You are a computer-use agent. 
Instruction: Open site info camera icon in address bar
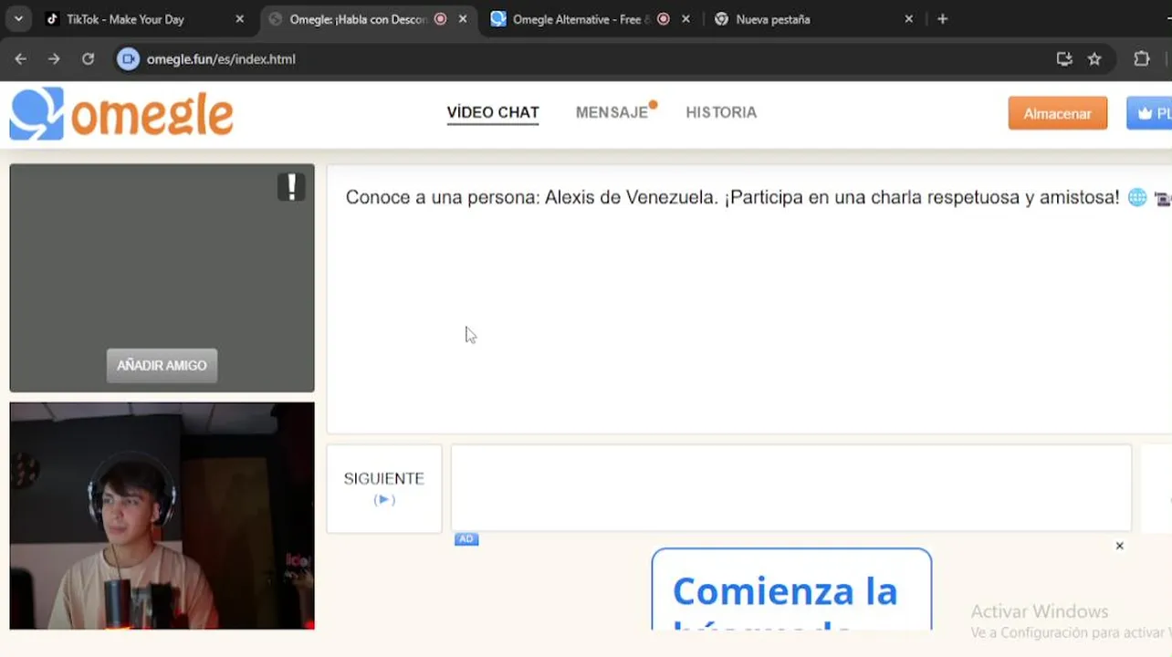(x=129, y=59)
